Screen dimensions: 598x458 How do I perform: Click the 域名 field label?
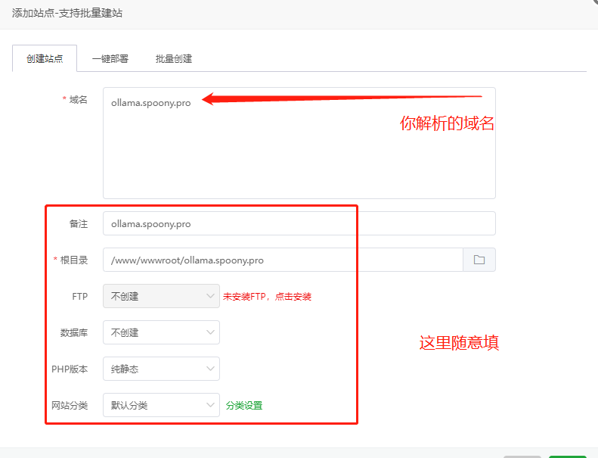tap(78, 100)
